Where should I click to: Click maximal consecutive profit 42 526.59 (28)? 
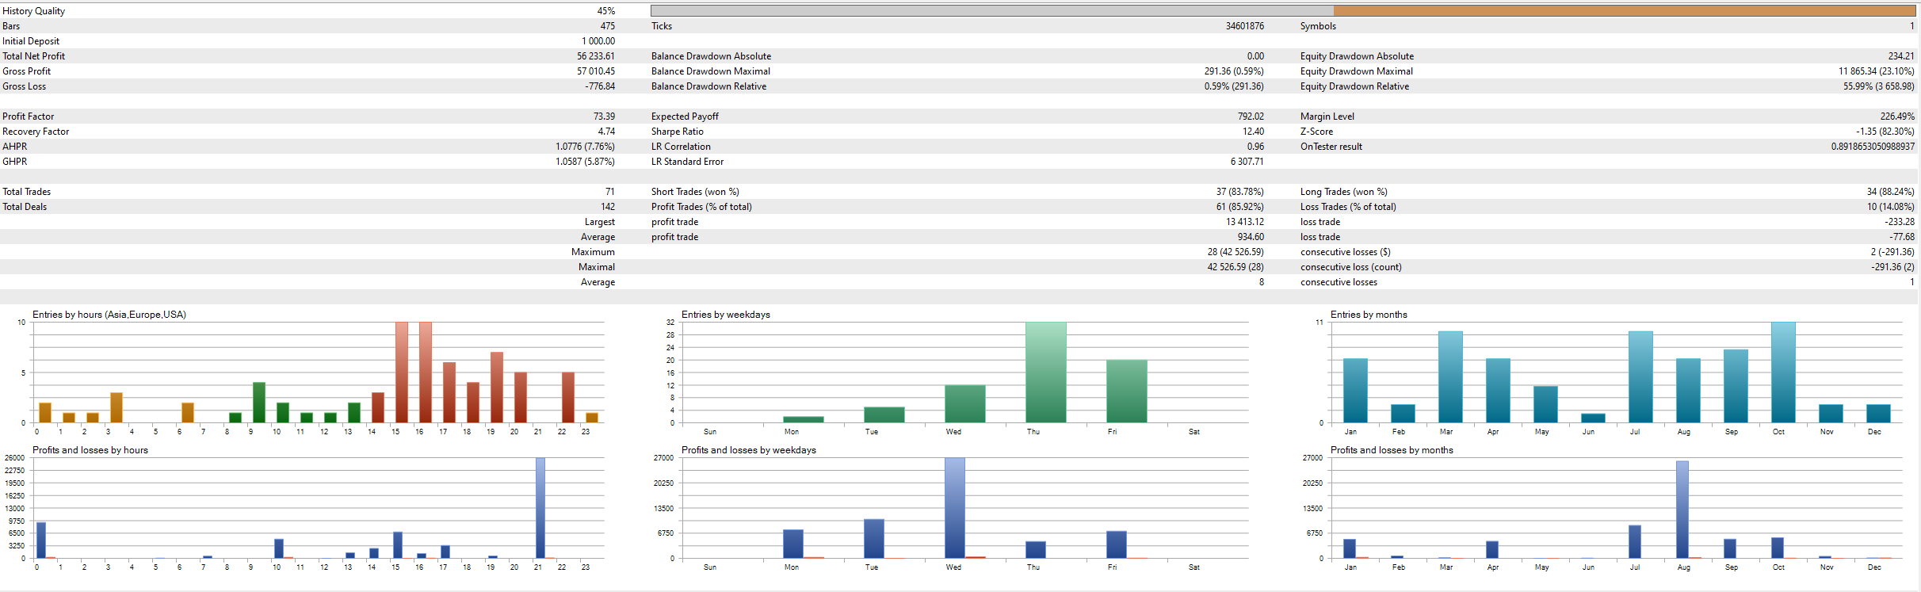[x=1235, y=267]
